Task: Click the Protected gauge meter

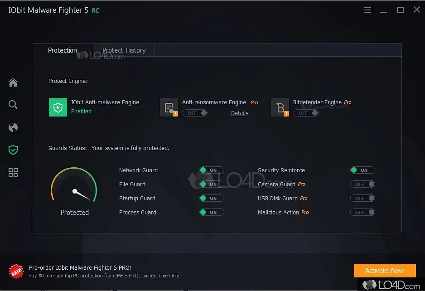Action: pos(74,184)
